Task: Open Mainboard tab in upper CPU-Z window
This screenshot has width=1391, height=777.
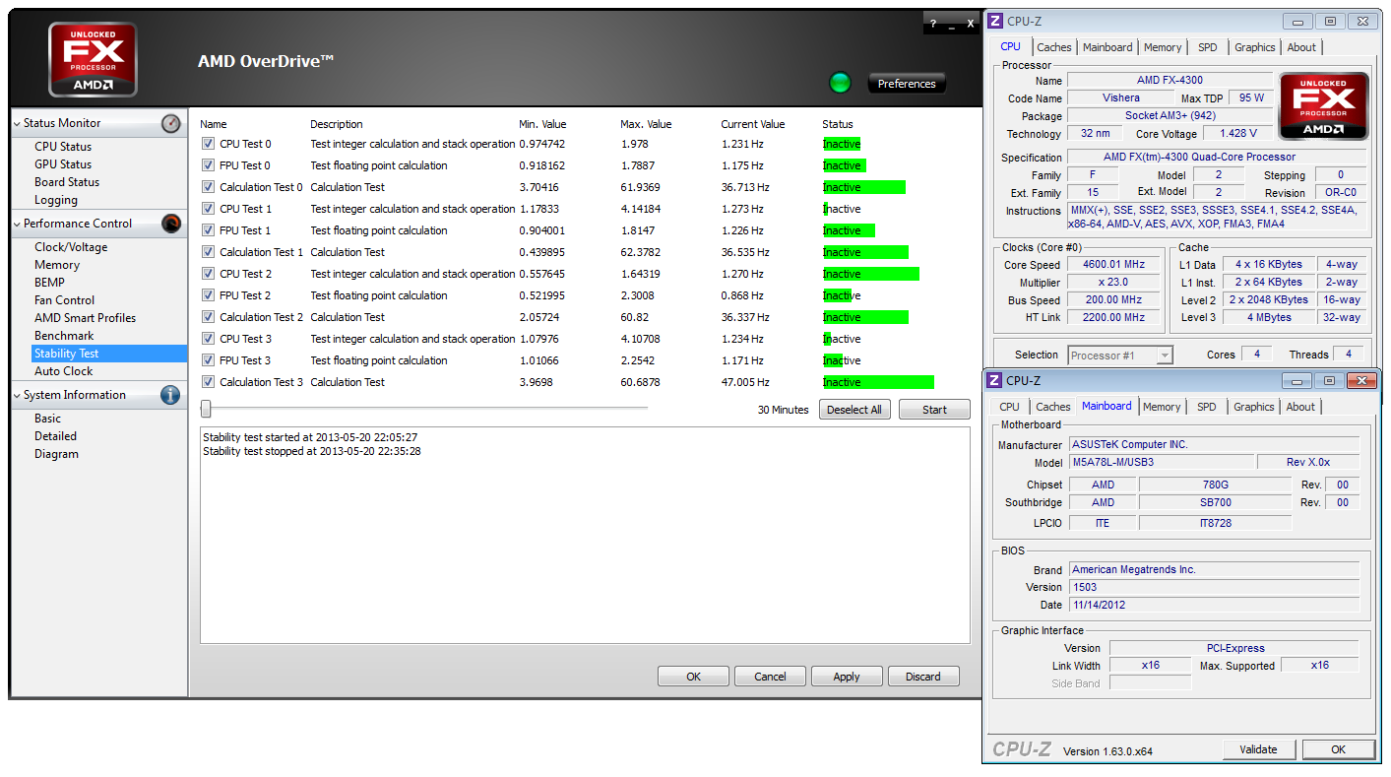Action: tap(1107, 47)
